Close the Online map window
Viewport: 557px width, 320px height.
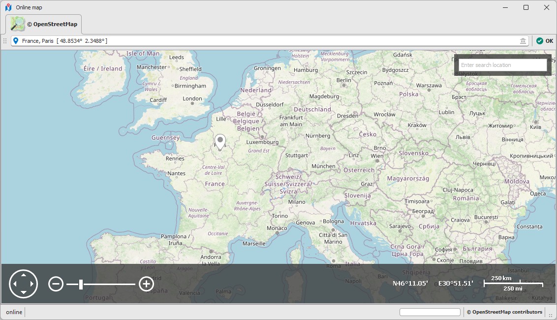click(546, 7)
